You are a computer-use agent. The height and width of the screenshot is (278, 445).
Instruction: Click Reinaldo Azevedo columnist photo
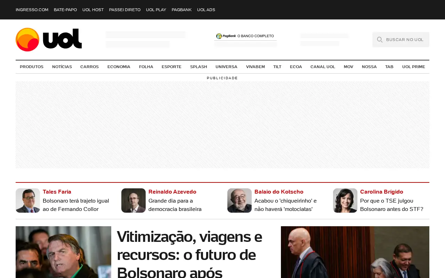coord(133,201)
